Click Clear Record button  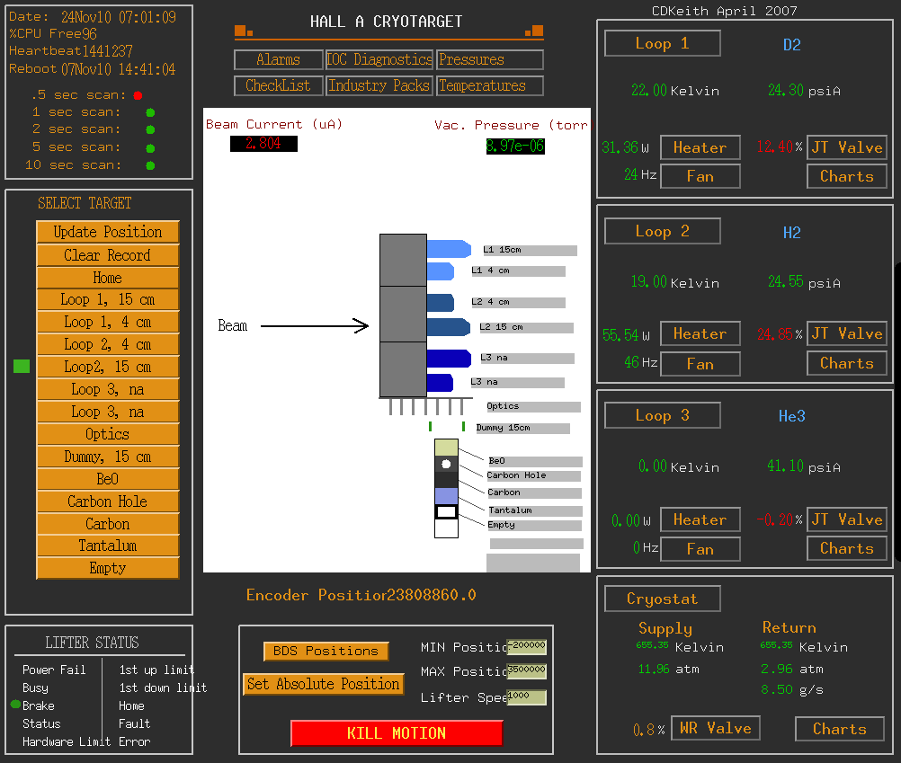pos(107,255)
